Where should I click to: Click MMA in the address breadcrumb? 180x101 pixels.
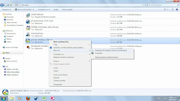[17, 5]
